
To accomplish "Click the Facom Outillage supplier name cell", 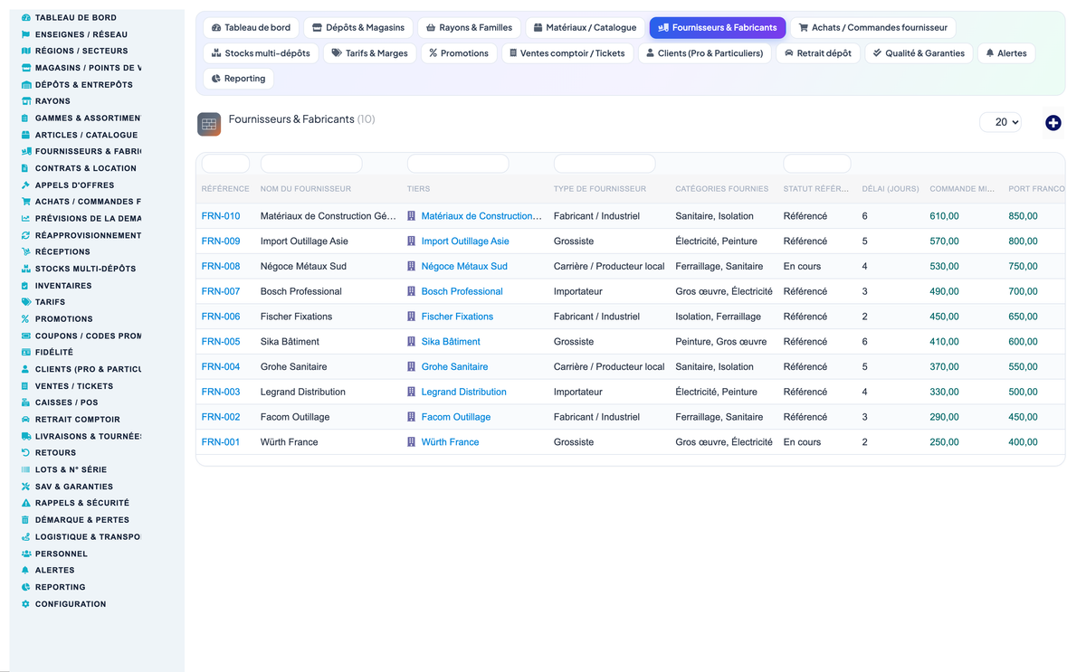I will tap(295, 417).
